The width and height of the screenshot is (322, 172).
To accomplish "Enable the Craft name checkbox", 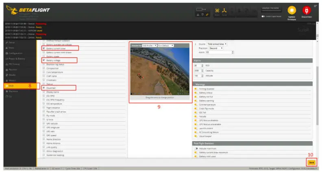I will pos(44,76).
